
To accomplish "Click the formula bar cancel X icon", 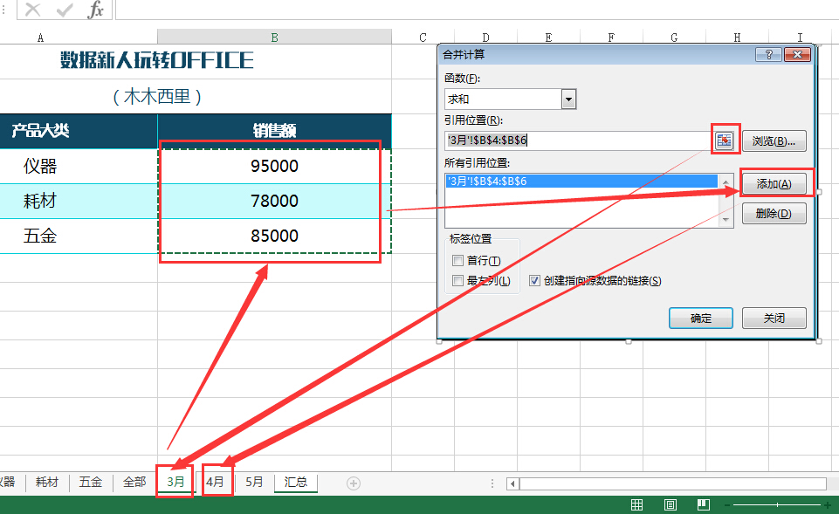I will (x=32, y=9).
